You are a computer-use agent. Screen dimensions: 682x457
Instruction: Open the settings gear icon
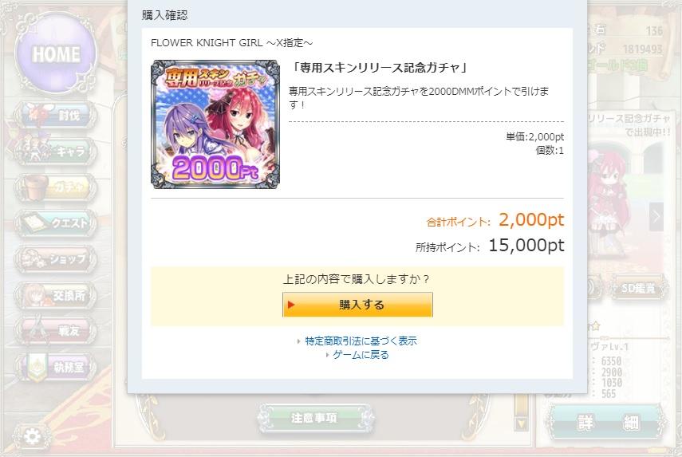click(x=32, y=436)
